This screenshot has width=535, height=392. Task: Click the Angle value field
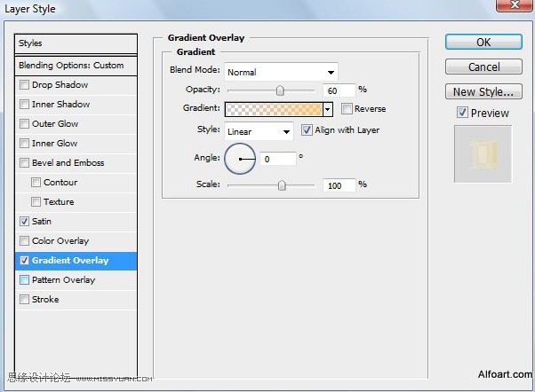coord(278,159)
